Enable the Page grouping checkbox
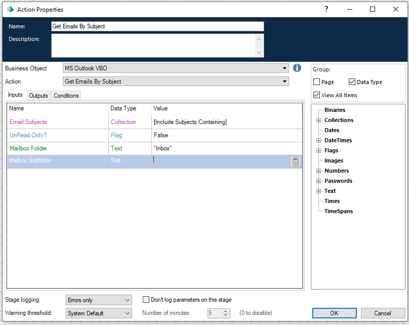409x325 pixels. coord(317,82)
